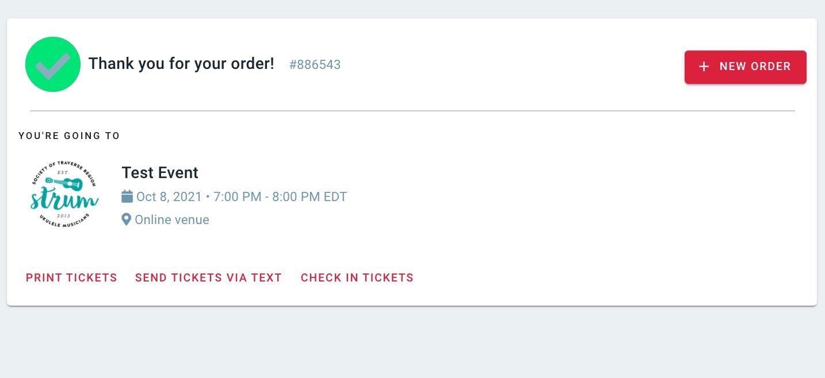825x378 pixels.
Task: Click the Thank you for your order heading
Action: (181, 63)
